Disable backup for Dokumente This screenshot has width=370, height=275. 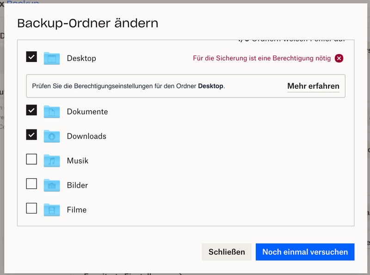(31, 110)
